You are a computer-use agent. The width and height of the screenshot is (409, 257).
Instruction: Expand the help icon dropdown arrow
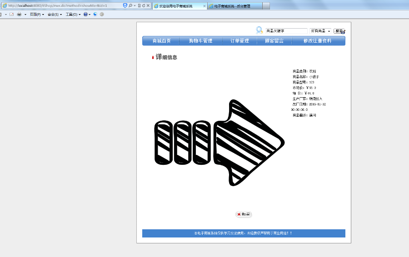tap(90, 15)
